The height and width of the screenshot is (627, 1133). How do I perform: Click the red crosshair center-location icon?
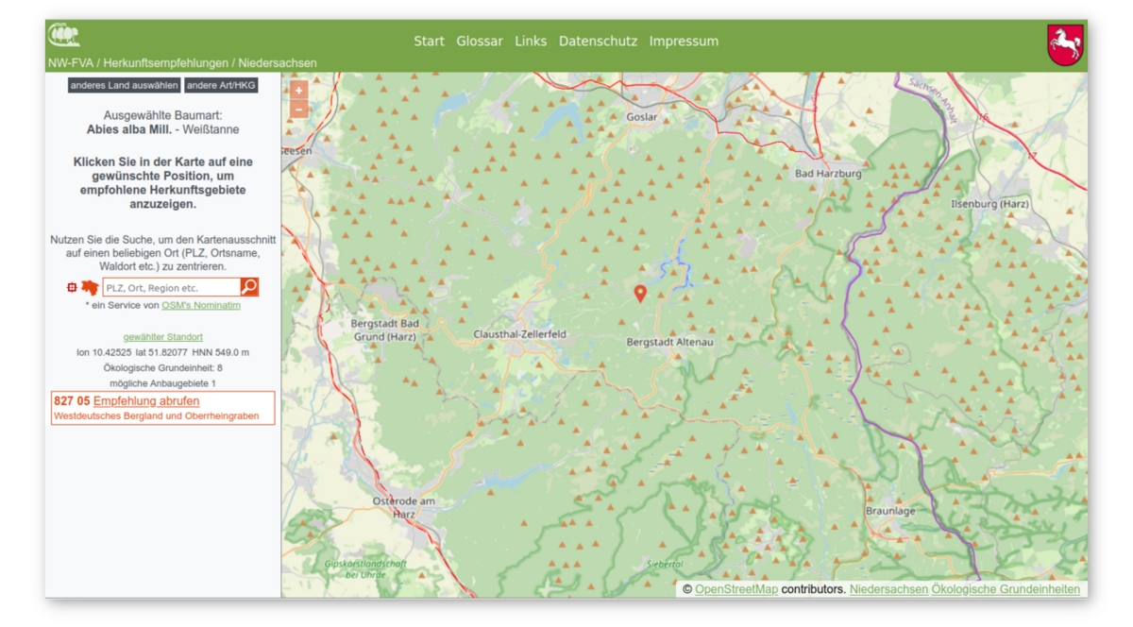[x=72, y=287]
